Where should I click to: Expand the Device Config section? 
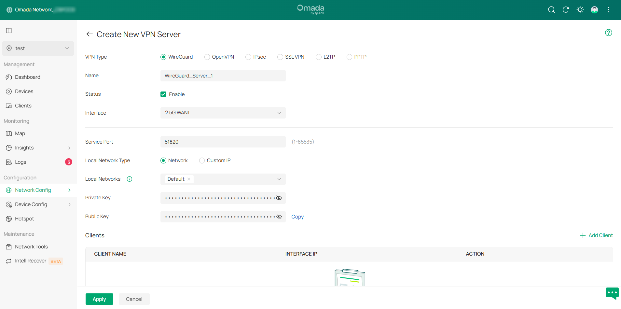coord(31,204)
